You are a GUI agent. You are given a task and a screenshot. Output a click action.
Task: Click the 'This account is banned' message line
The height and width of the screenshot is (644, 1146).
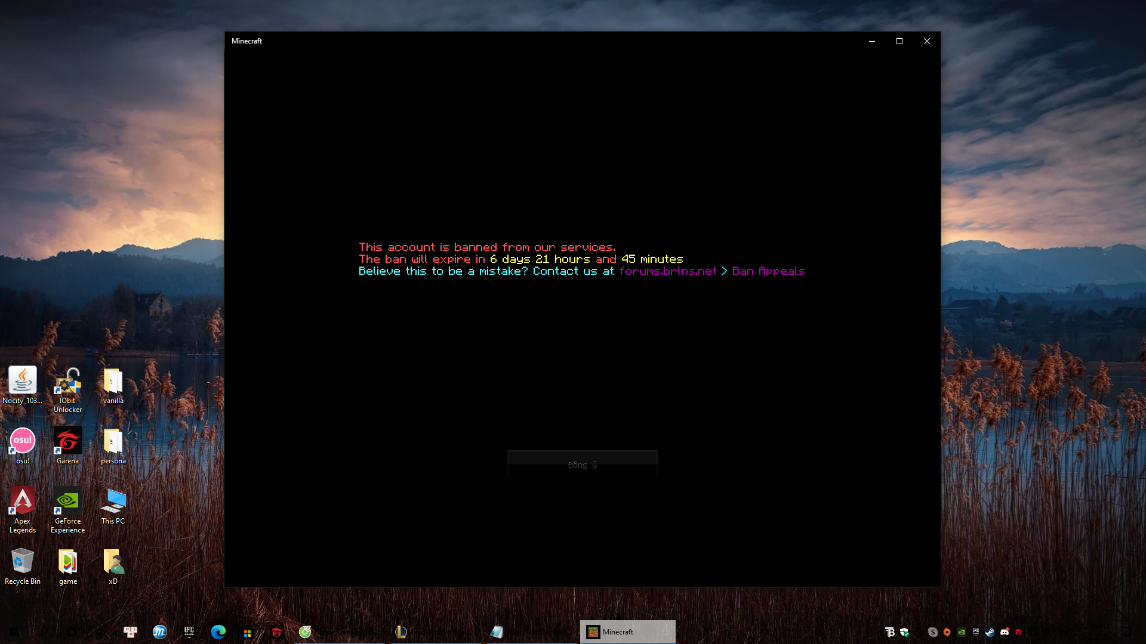tap(487, 247)
